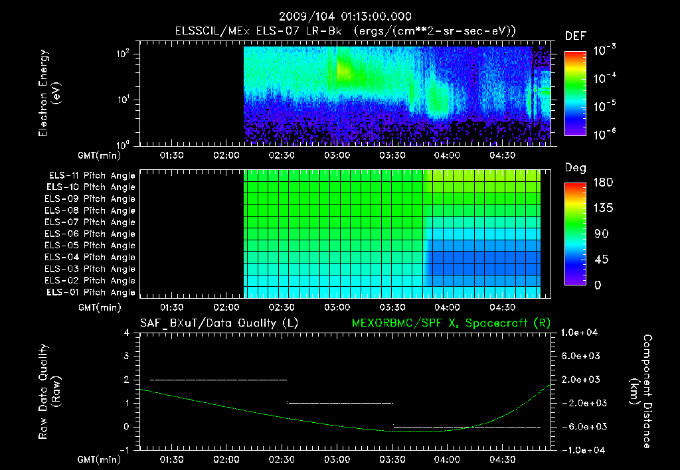Click the 135 degree scale value
Viewport: 680px width, 470px height.
[x=603, y=208]
